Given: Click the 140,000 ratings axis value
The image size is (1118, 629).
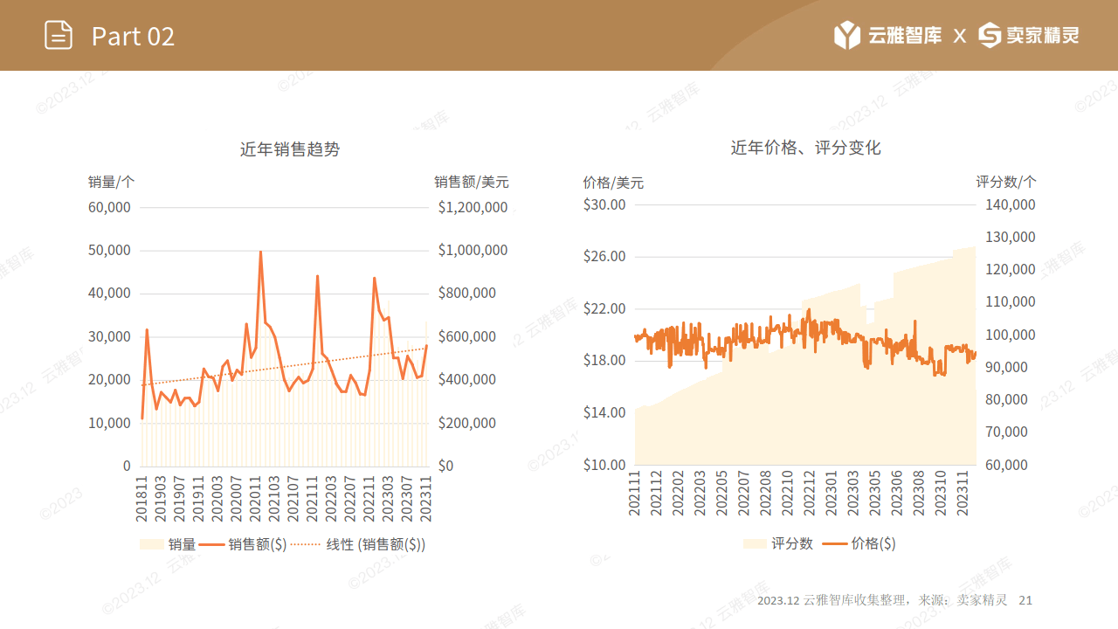Looking at the screenshot, I should point(1010,204).
